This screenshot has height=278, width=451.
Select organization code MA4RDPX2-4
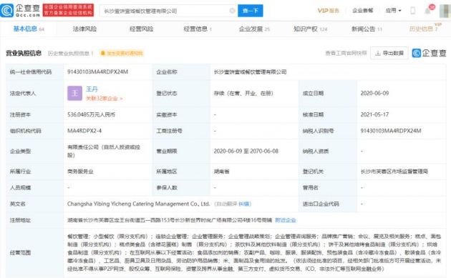point(84,131)
